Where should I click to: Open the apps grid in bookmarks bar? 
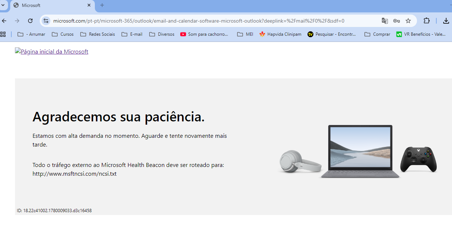(x=3, y=34)
